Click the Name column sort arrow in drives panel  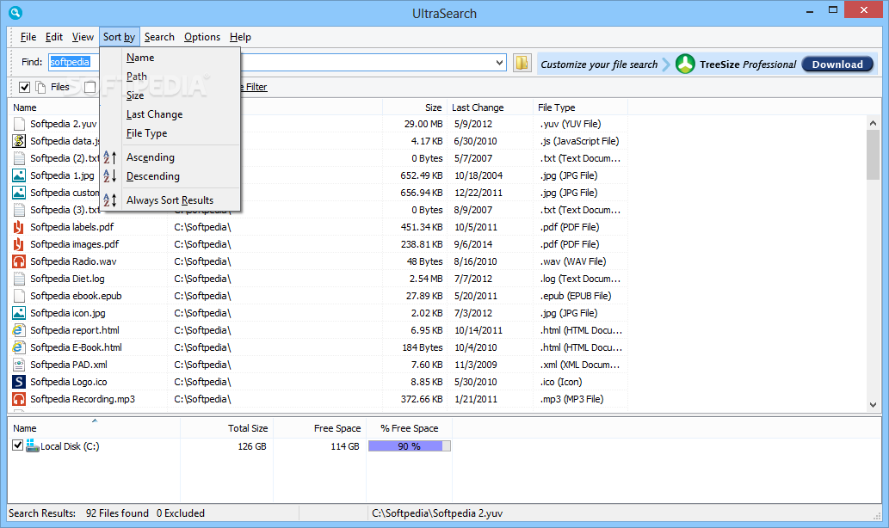[95, 421]
